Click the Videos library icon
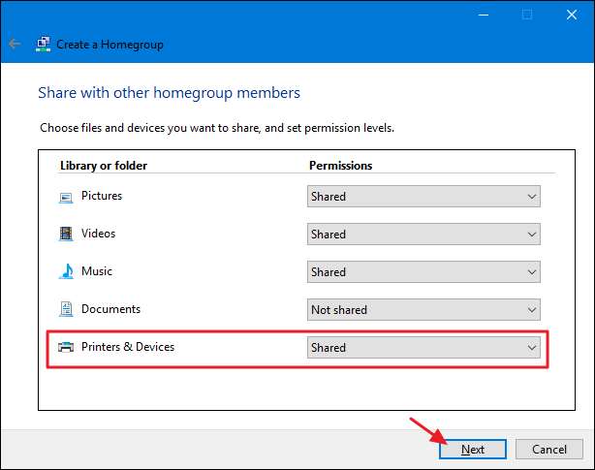Viewport: 595px width, 470px height. (66, 234)
